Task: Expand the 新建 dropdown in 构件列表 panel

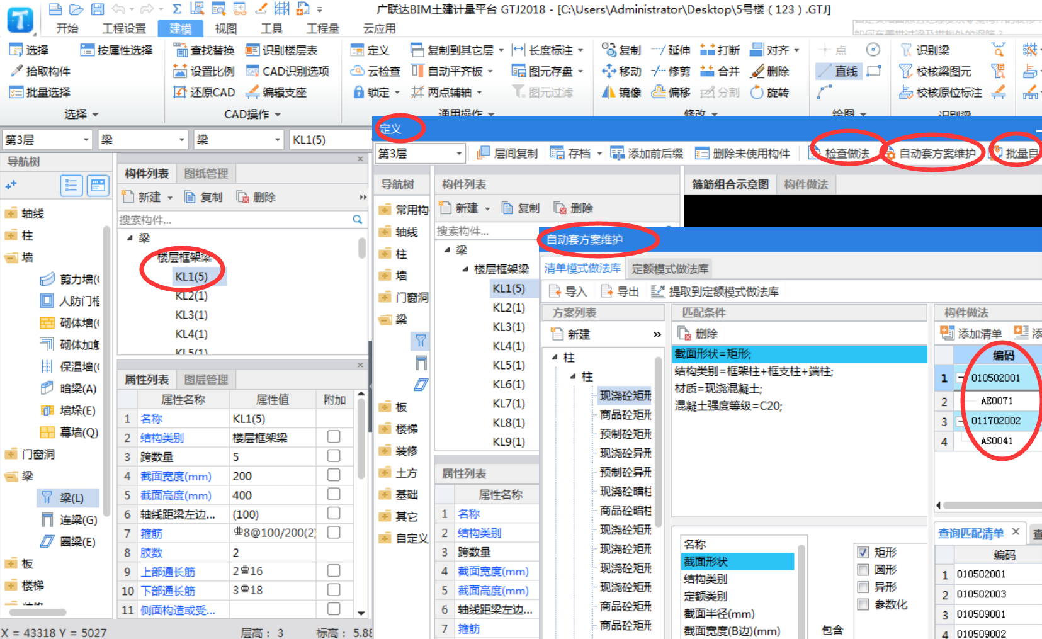Action: click(x=170, y=198)
